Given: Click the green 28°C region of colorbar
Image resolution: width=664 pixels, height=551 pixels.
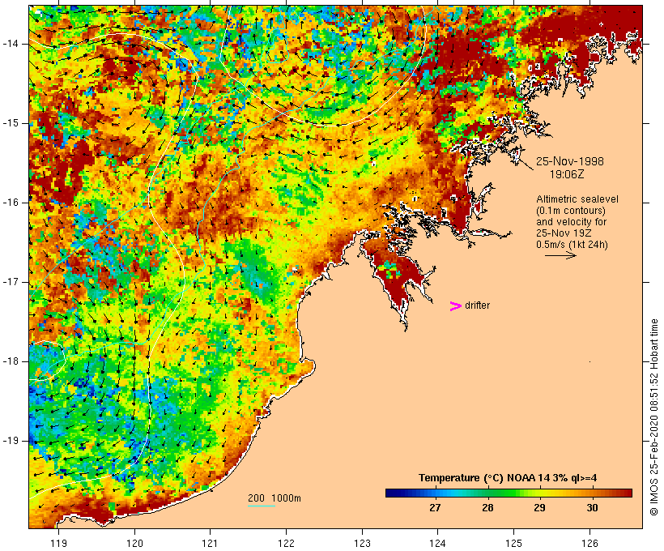Looking at the screenshot, I should click(x=487, y=493).
